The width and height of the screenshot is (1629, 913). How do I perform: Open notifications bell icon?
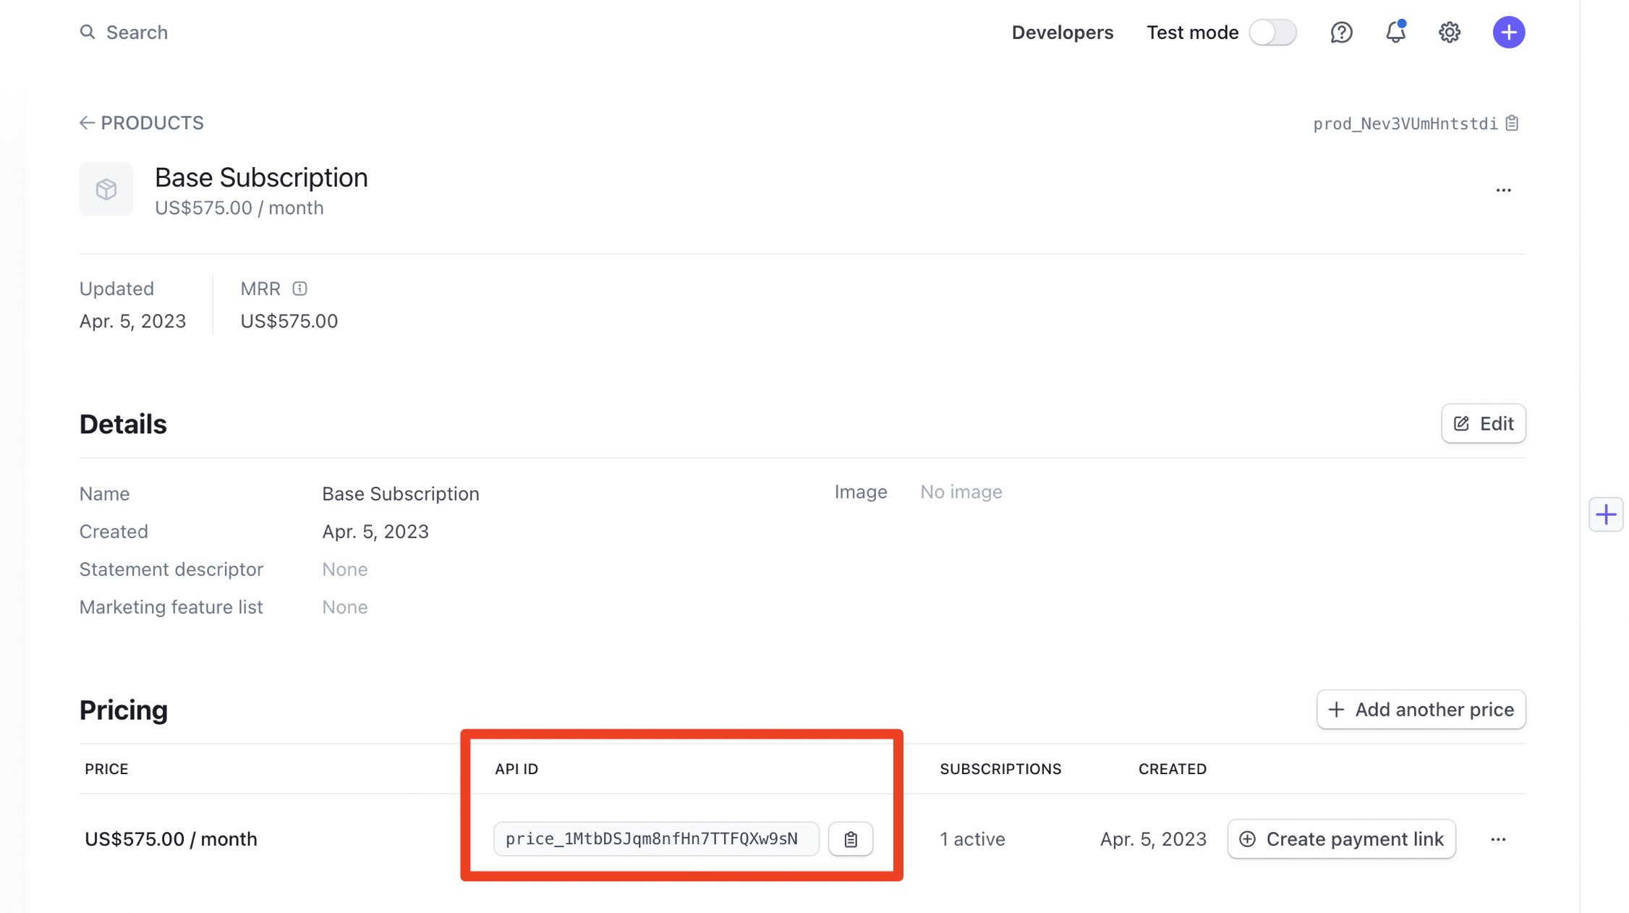1395,33
